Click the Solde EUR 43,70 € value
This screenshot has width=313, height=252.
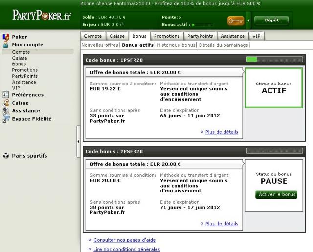click(x=112, y=17)
